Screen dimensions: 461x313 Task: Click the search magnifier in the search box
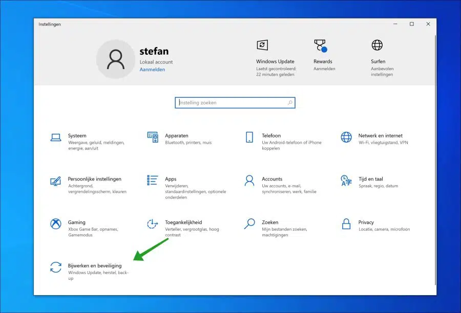[290, 102]
